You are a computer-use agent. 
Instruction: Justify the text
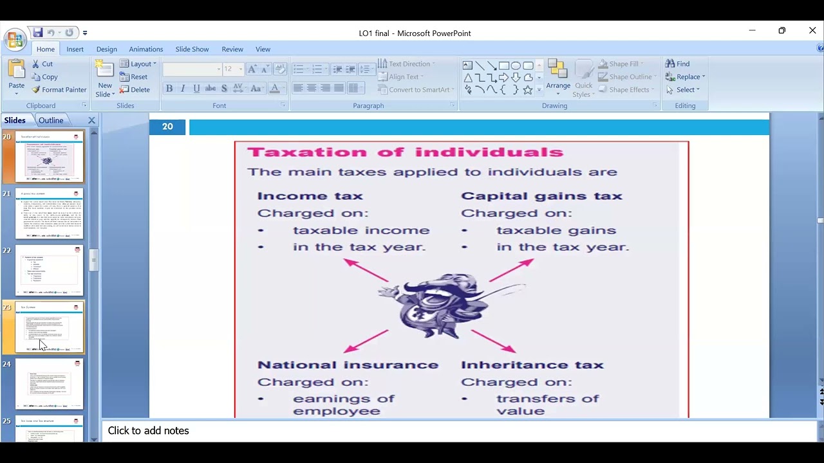tap(339, 88)
